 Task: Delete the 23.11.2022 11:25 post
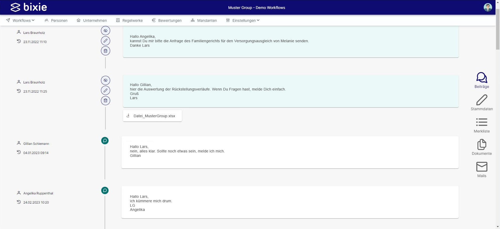tap(105, 100)
